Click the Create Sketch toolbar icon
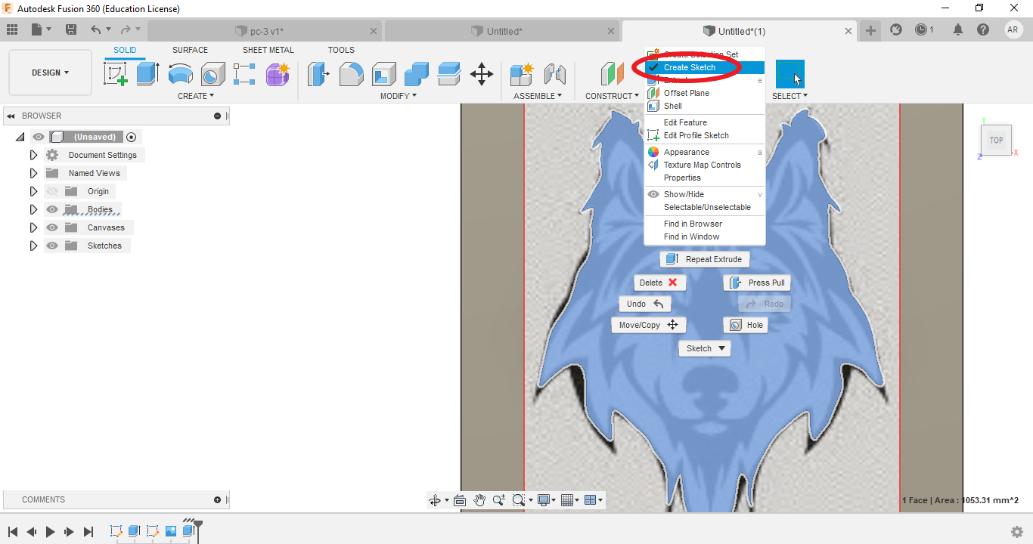Screen dimensions: 1033x544 115,74
